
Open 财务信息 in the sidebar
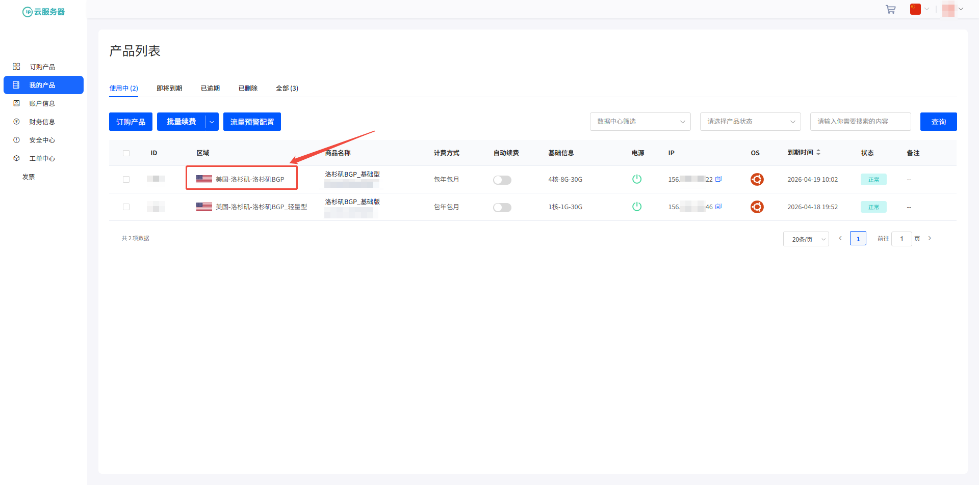(x=42, y=122)
